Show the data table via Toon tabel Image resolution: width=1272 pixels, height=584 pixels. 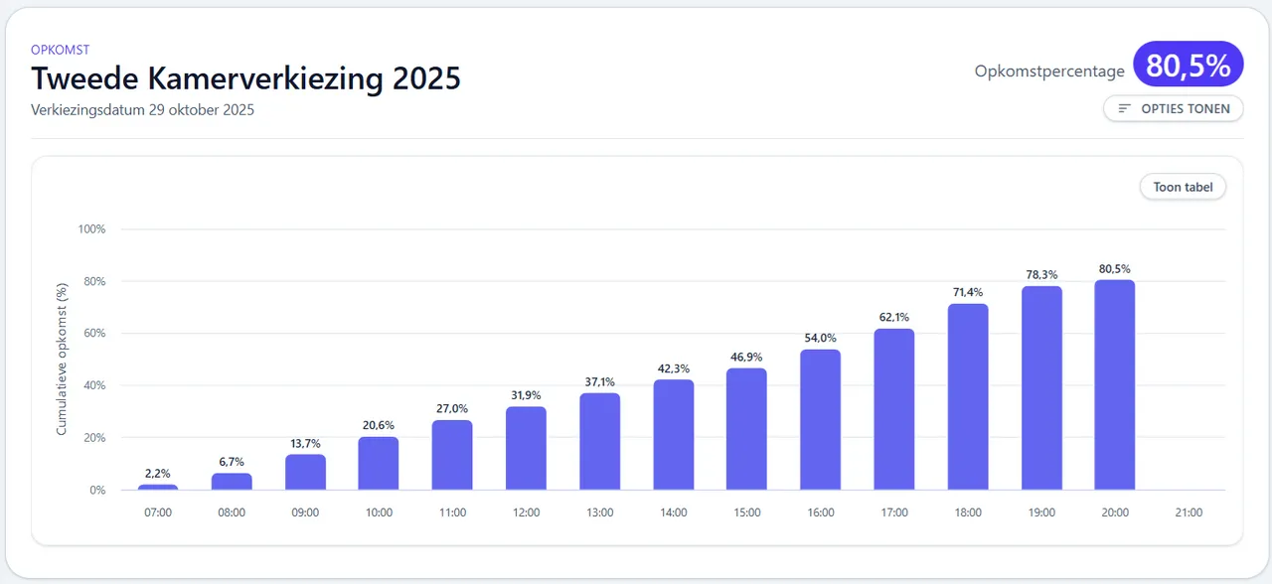click(1183, 187)
